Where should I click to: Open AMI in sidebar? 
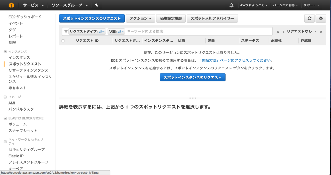(x=12, y=103)
